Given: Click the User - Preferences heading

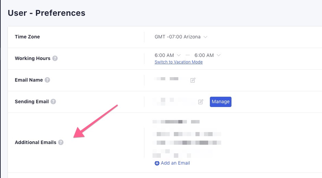Looking at the screenshot, I should pyautogui.click(x=46, y=13).
